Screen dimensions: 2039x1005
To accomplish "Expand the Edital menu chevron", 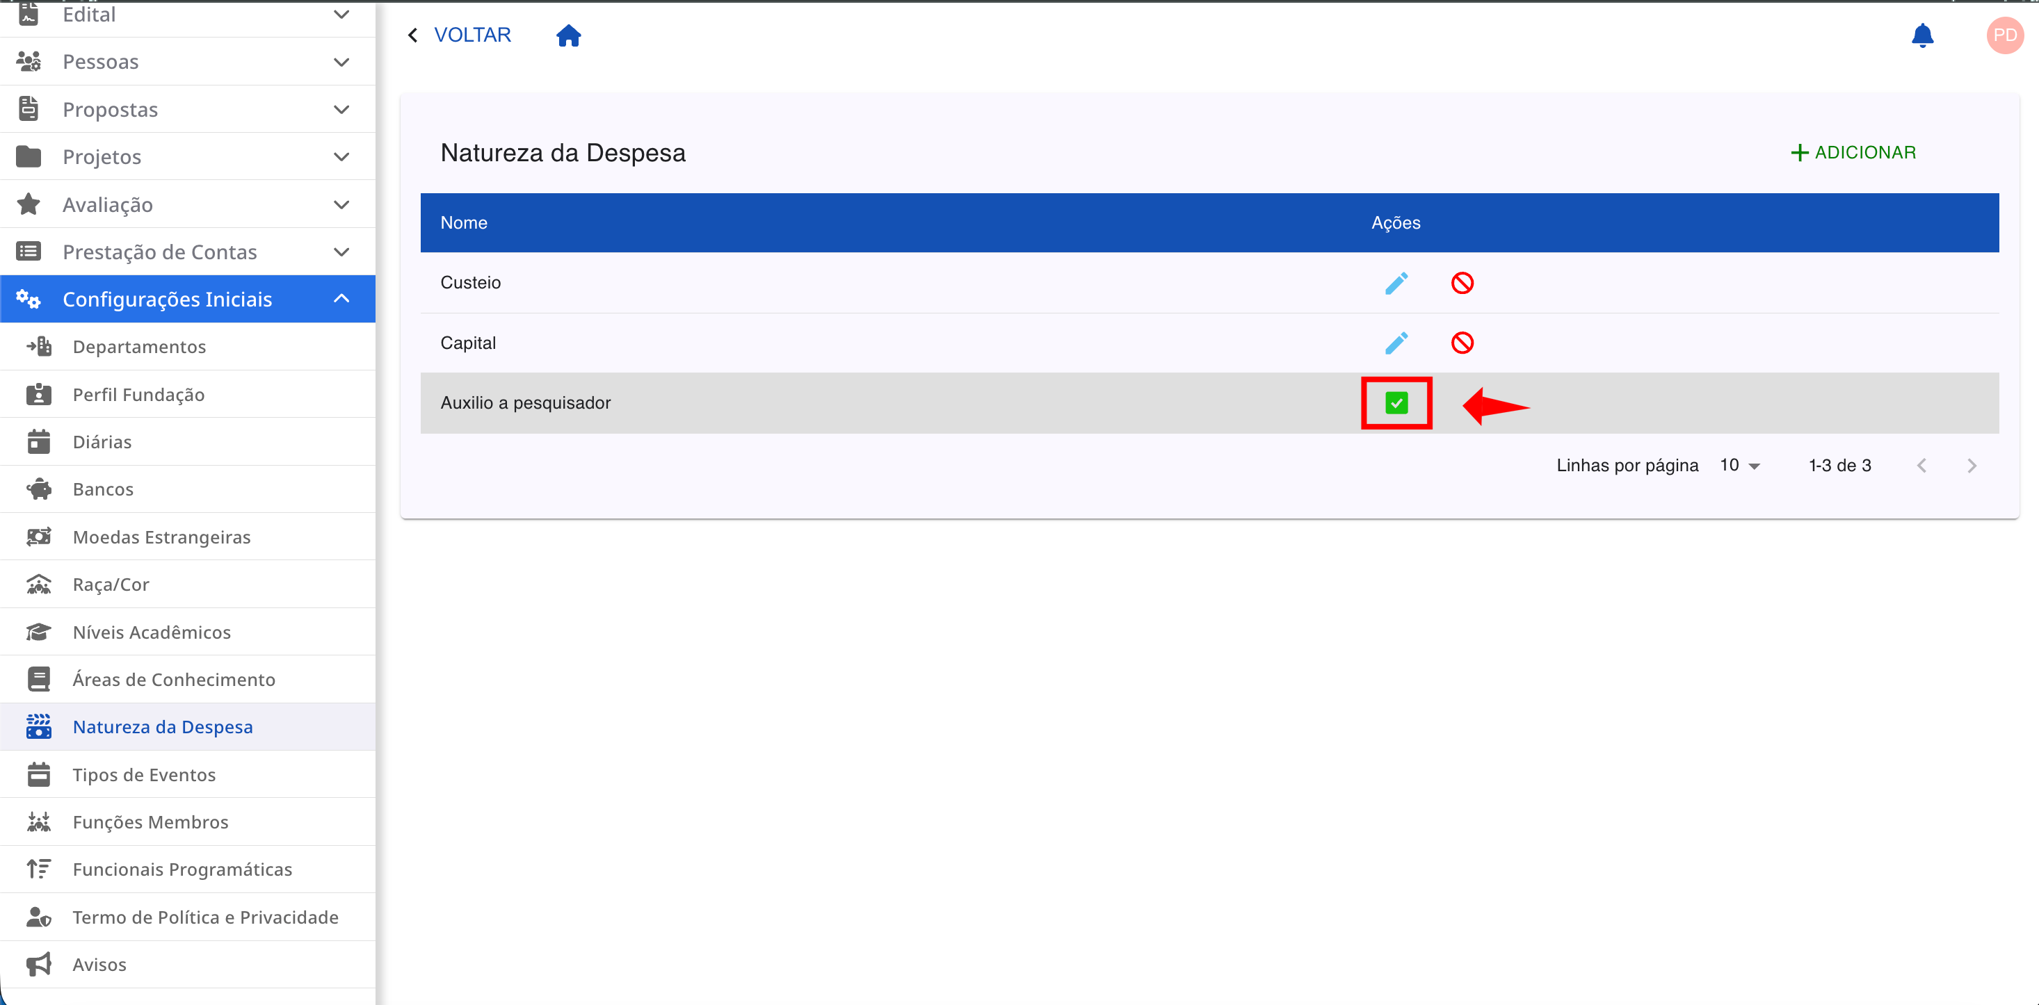I will point(341,14).
